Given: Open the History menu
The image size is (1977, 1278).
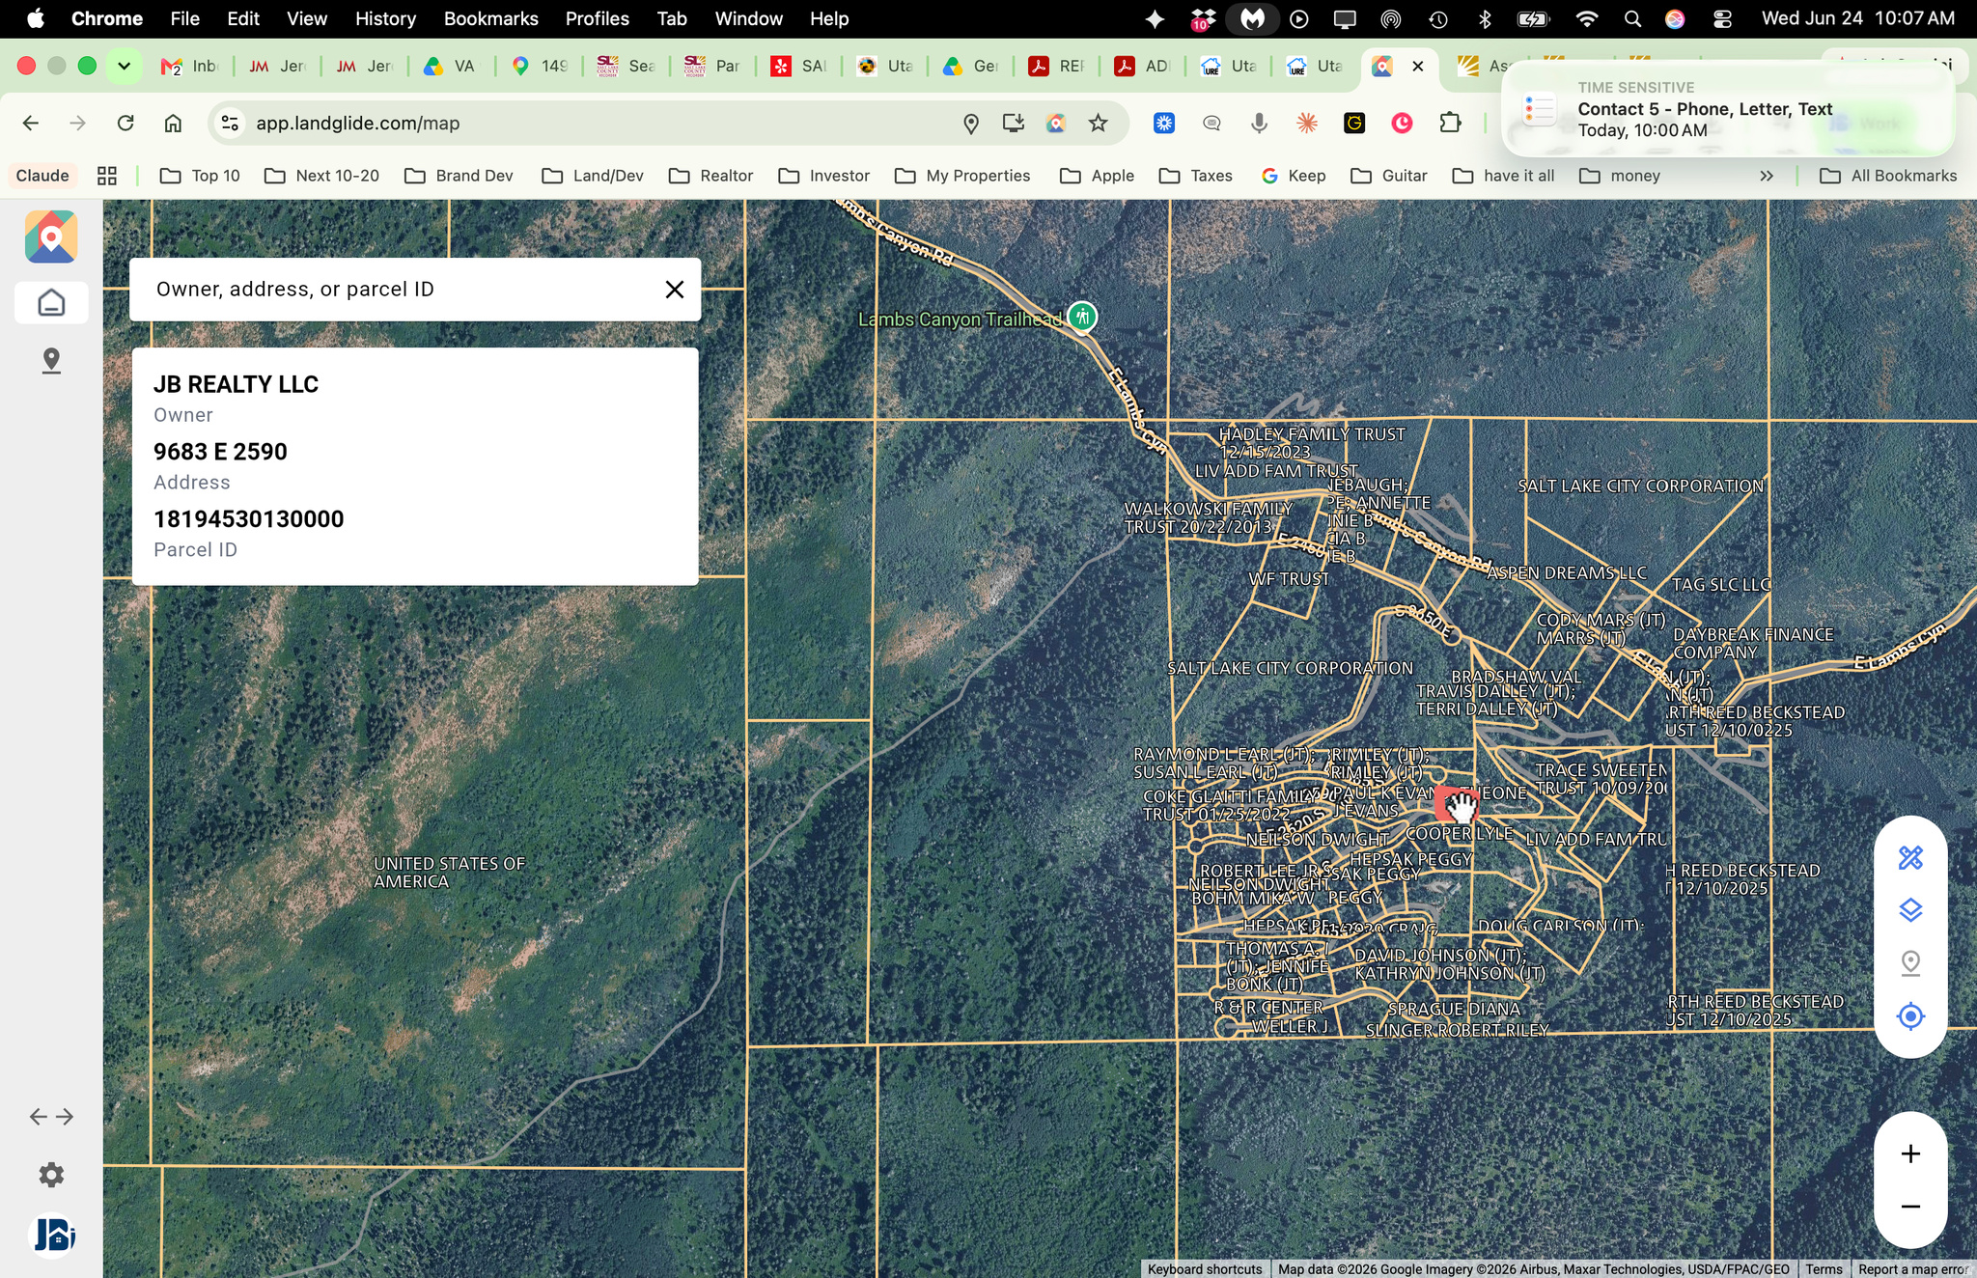Looking at the screenshot, I should pyautogui.click(x=385, y=18).
